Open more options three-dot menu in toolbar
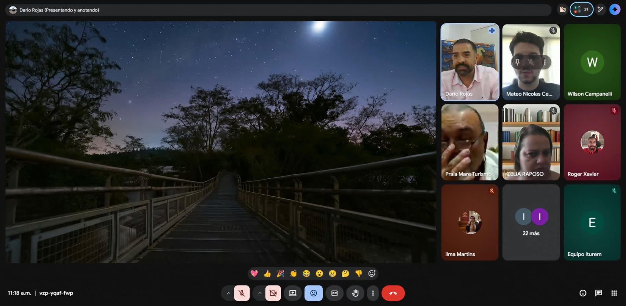Image resolution: width=626 pixels, height=306 pixels. pyautogui.click(x=373, y=293)
